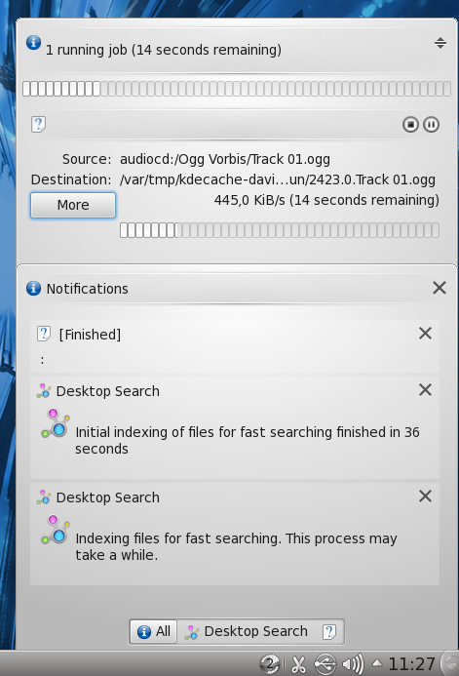
Task: Pause the running audio CD copy job
Action: (431, 125)
